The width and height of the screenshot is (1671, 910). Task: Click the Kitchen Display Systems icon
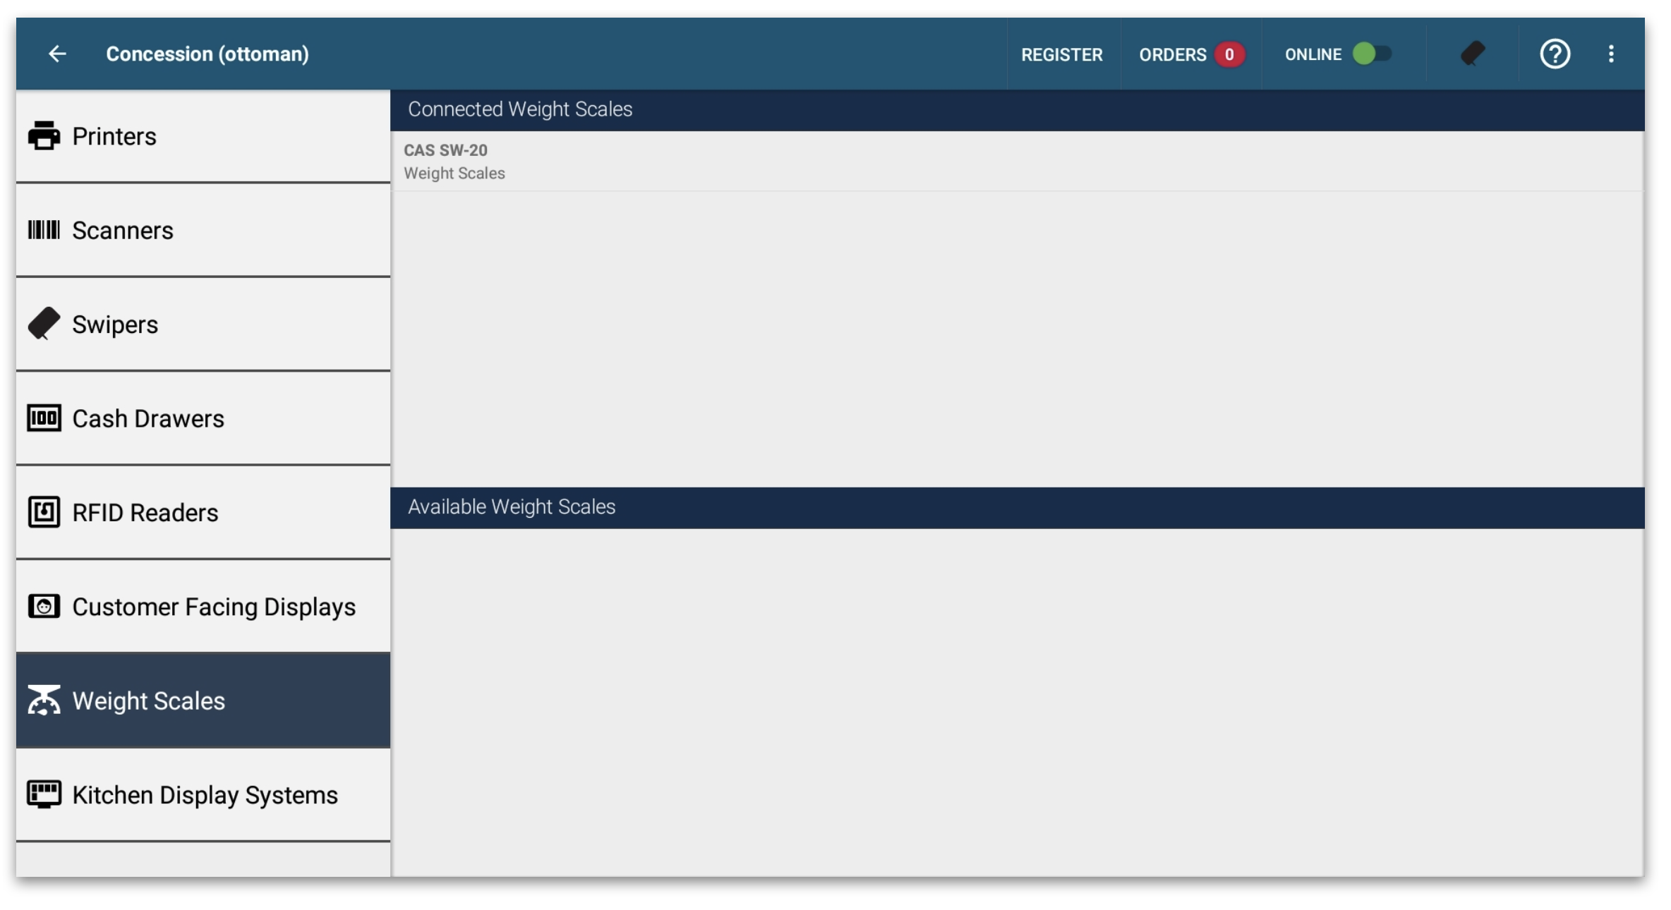coord(45,794)
